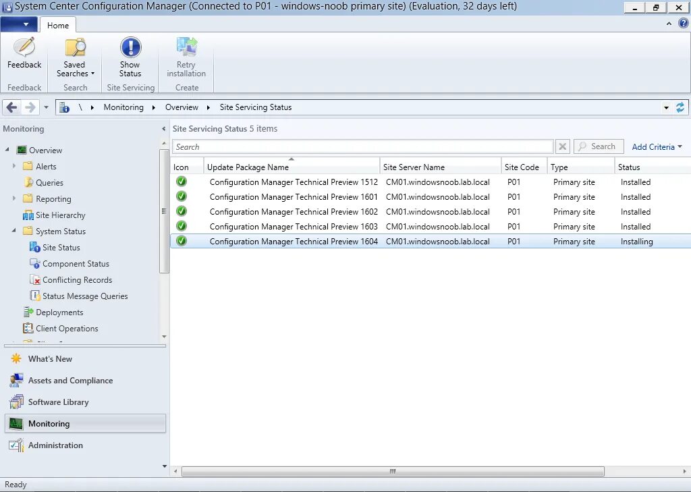Switch to the Administration workspace
The image size is (691, 492).
click(86, 445)
